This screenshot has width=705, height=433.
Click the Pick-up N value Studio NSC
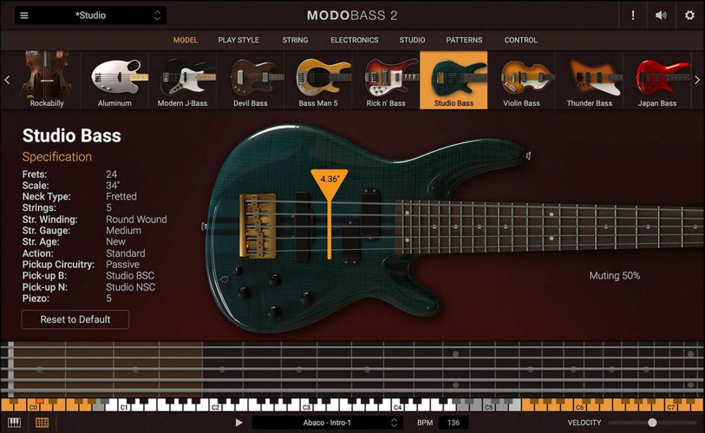coord(130,287)
